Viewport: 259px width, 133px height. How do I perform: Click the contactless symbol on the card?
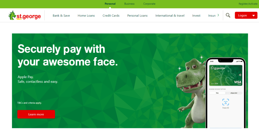240,75
